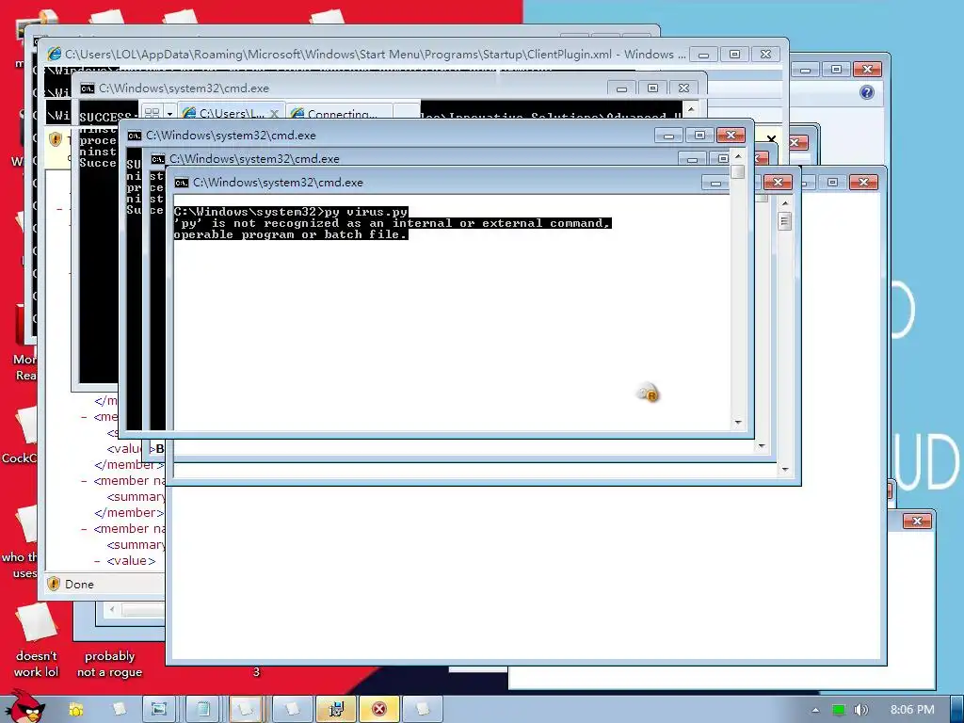Click the Done status text in IE
Screen dimensions: 964x723
[79, 584]
